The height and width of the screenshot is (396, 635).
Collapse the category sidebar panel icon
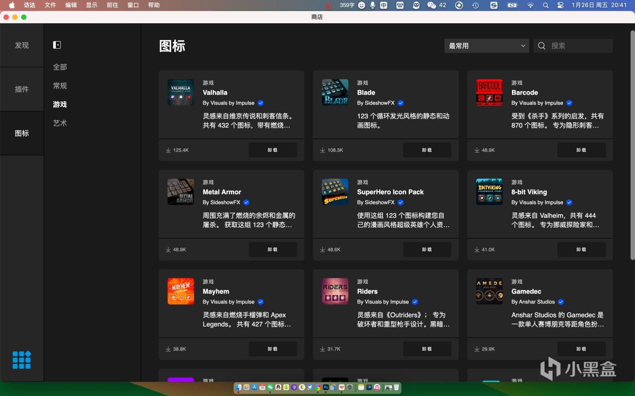tap(57, 45)
